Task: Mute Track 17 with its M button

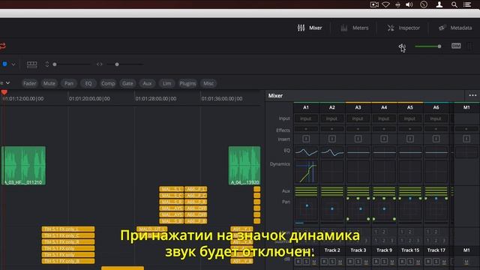Action: [x=444, y=262]
